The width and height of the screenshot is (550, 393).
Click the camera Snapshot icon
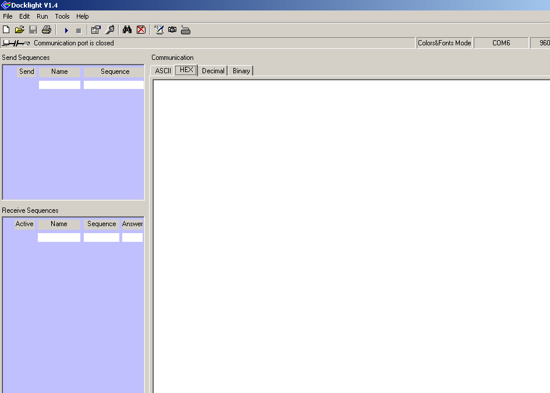pos(172,30)
